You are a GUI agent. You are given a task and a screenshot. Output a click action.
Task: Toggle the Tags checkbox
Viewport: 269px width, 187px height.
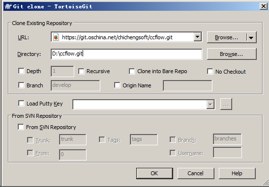(102, 139)
